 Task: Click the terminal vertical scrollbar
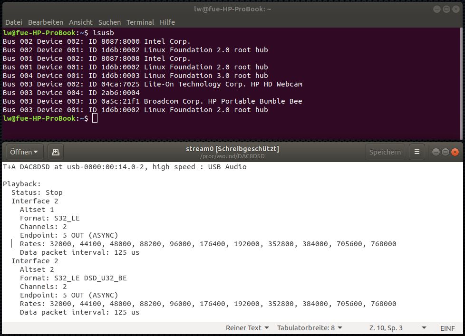(x=461, y=84)
